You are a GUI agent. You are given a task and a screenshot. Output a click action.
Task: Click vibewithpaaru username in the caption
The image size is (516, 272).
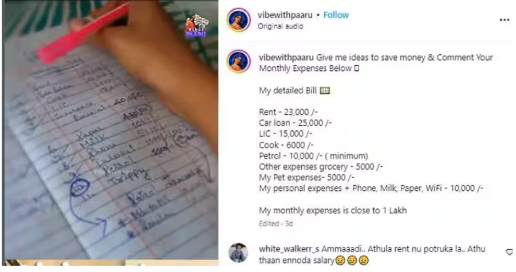click(286, 58)
